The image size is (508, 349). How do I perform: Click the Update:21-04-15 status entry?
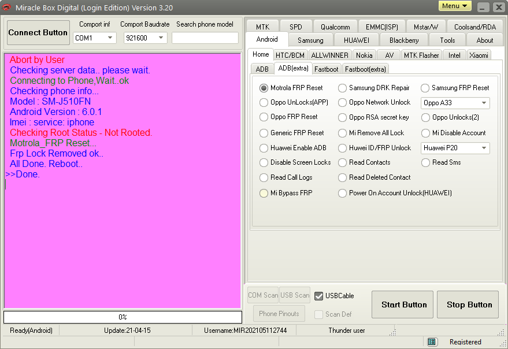[127, 331]
